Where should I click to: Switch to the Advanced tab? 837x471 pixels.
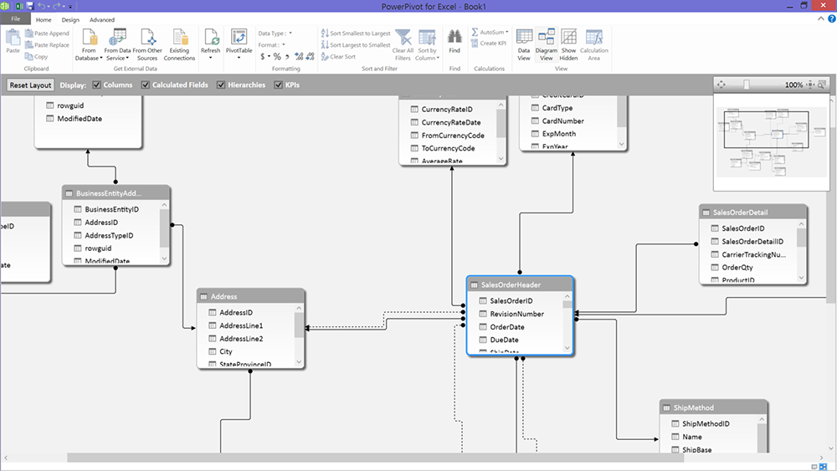(x=102, y=19)
